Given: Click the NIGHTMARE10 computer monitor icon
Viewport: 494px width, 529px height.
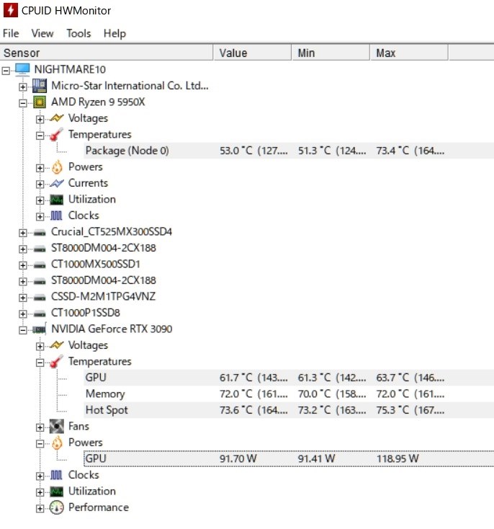Looking at the screenshot, I should click(22, 69).
